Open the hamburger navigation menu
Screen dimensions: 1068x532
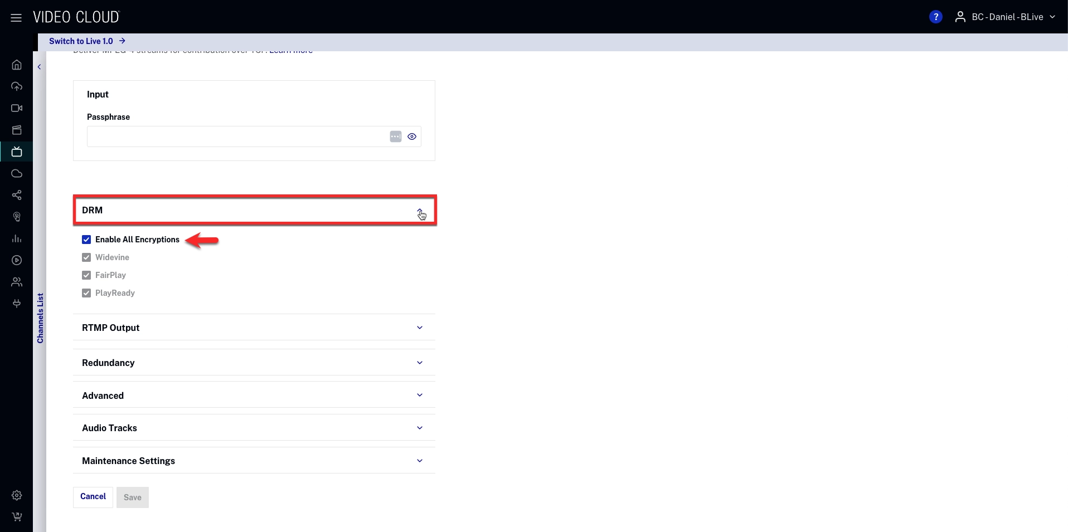tap(16, 18)
